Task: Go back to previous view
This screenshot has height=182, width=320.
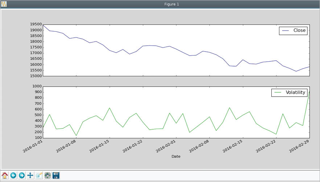Action: pos(13,175)
